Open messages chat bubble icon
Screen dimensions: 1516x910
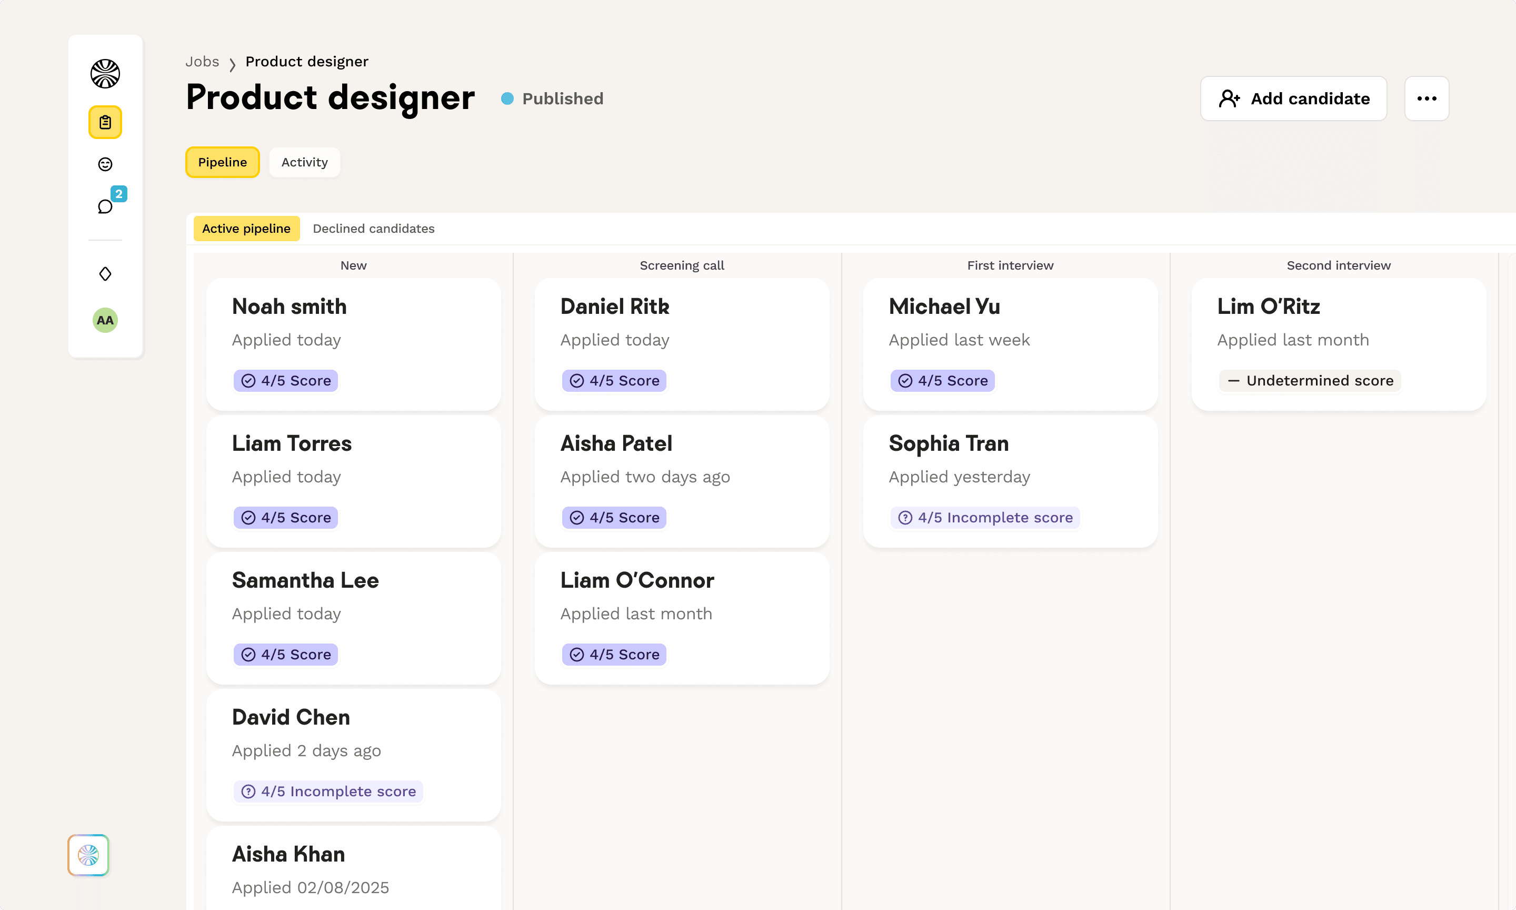pyautogui.click(x=105, y=206)
